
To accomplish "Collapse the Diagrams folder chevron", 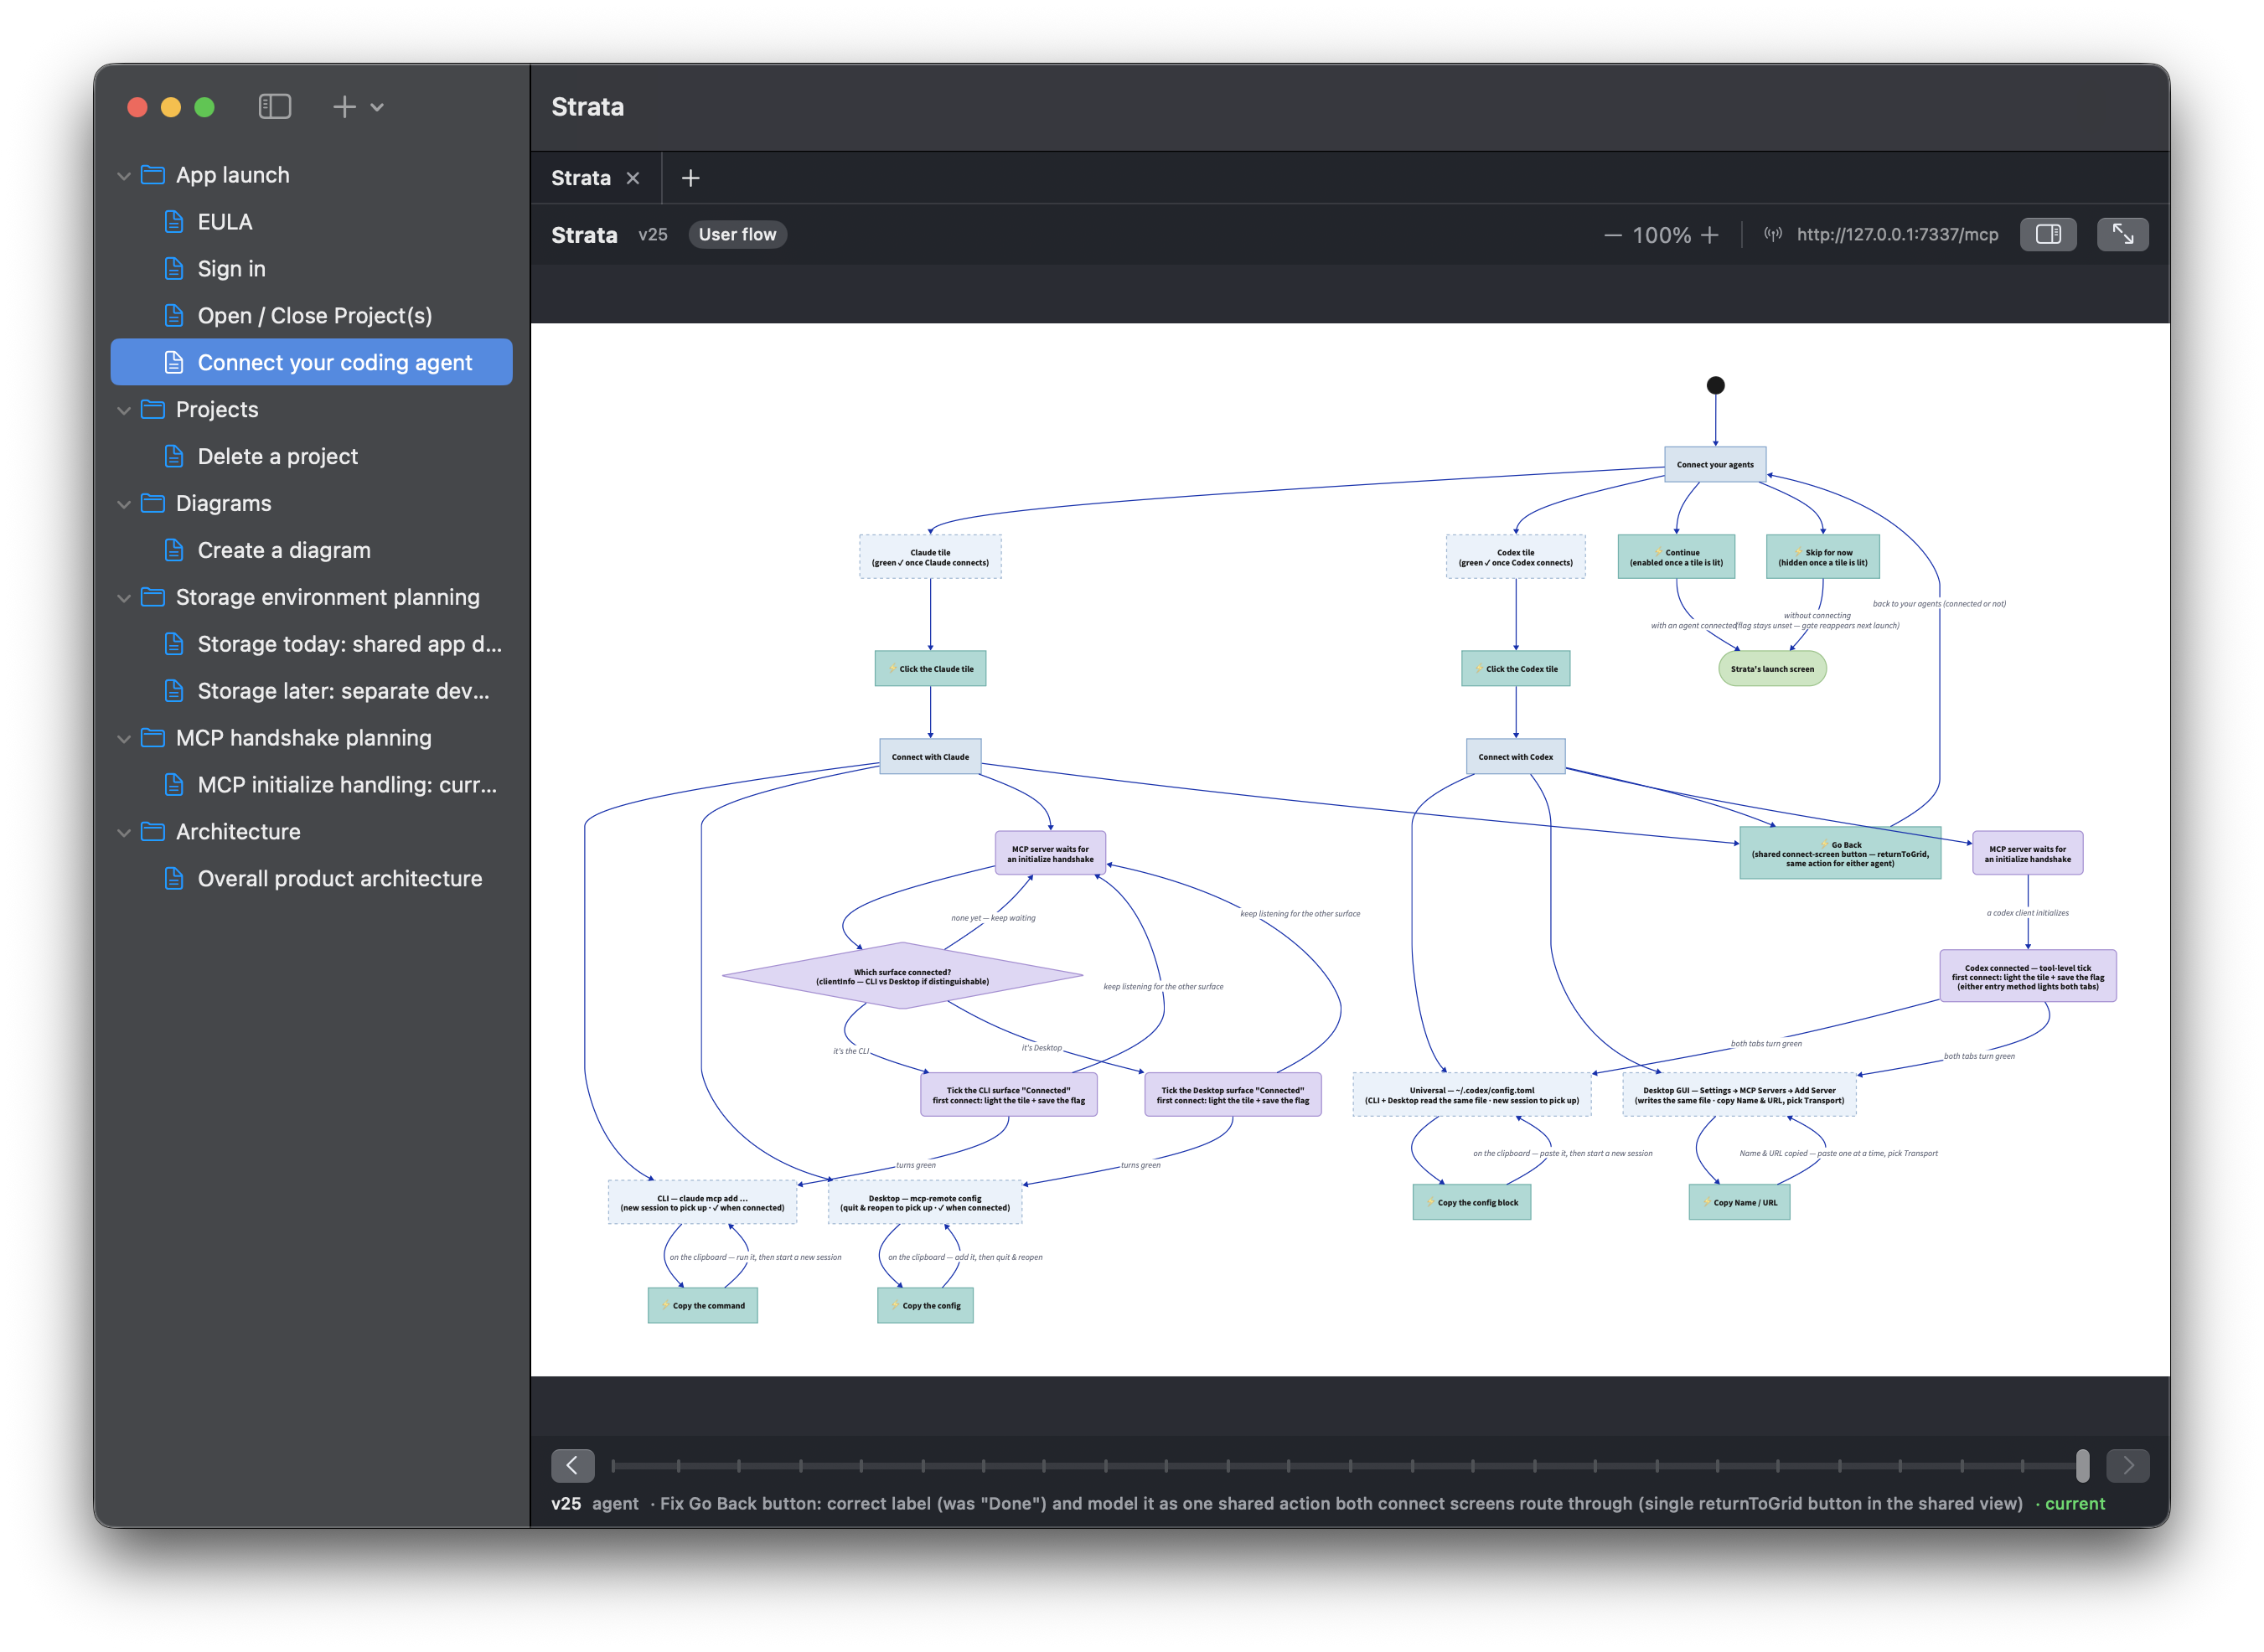I will [124, 504].
